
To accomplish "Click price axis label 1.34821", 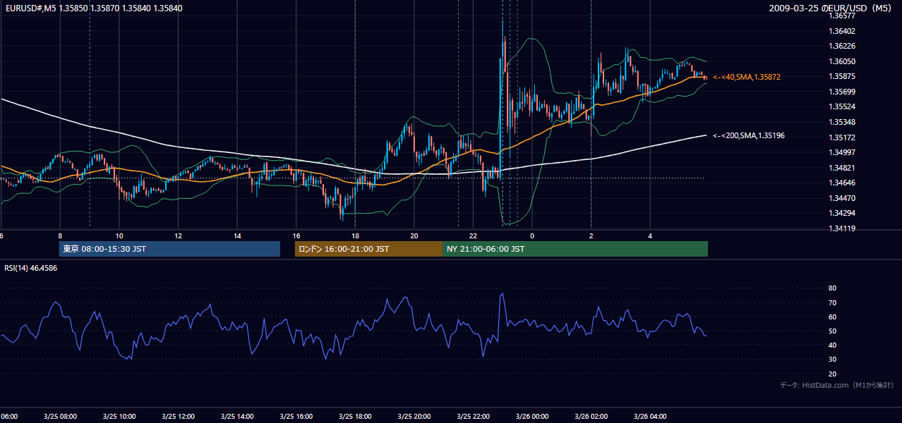I will [843, 168].
